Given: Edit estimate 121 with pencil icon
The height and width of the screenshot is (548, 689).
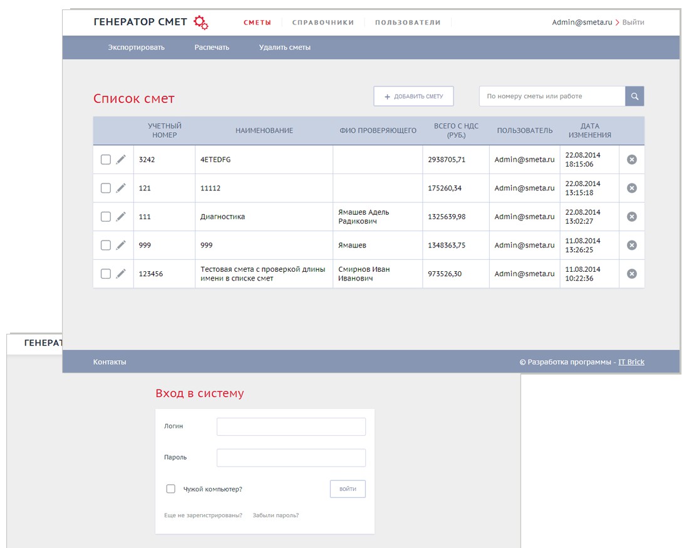Looking at the screenshot, I should click(121, 188).
